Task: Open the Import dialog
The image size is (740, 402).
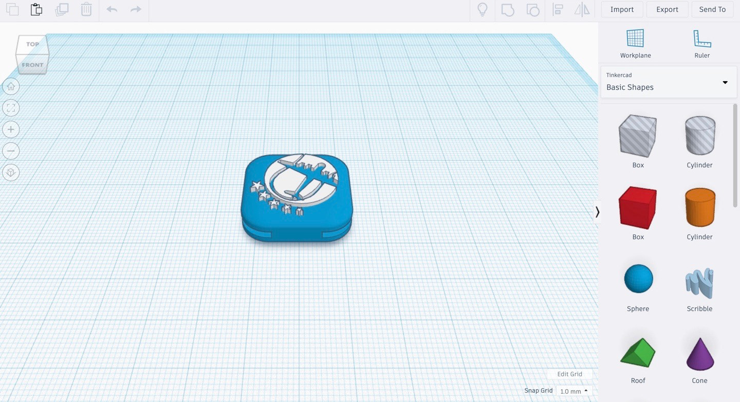Action: (x=622, y=9)
